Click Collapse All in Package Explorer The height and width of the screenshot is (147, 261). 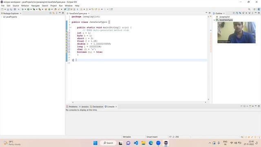(x=51, y=13)
